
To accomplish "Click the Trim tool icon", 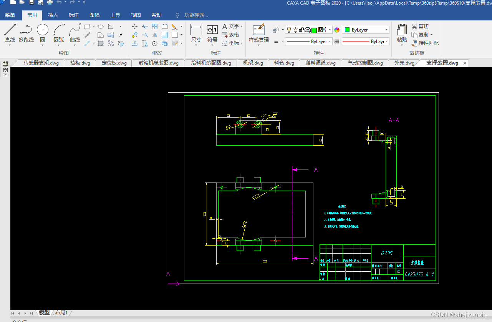I will [145, 27].
